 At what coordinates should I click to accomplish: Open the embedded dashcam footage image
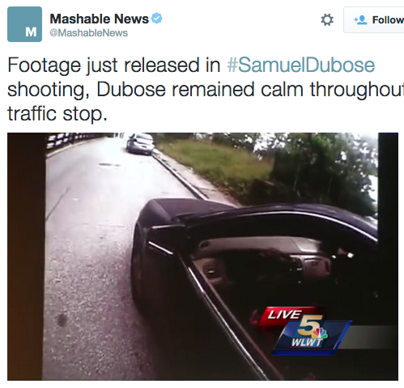click(x=202, y=256)
